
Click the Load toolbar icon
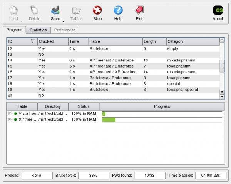13,10
